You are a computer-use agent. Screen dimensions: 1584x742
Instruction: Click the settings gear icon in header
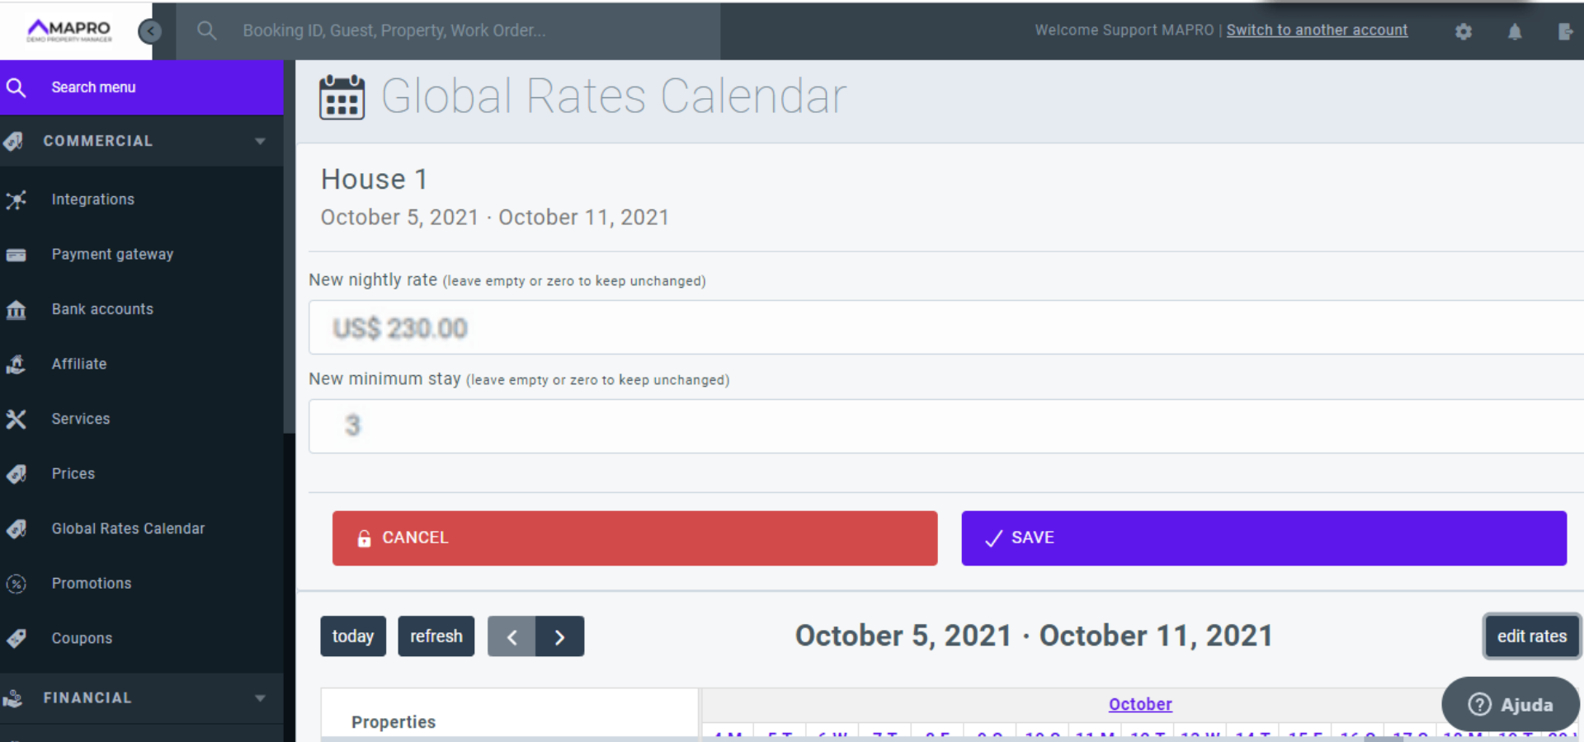(1464, 31)
